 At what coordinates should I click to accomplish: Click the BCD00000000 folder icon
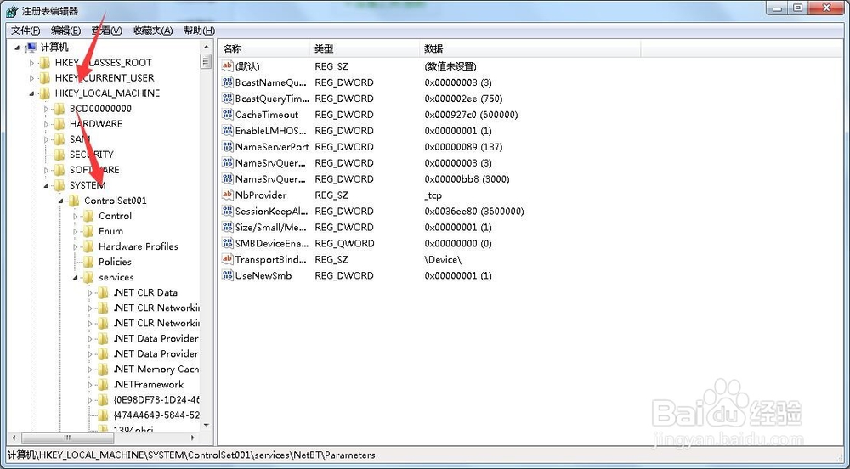59,109
